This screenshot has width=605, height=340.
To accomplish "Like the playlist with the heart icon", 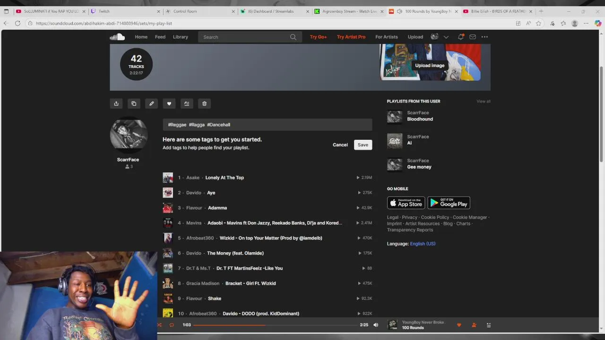I will click(169, 103).
